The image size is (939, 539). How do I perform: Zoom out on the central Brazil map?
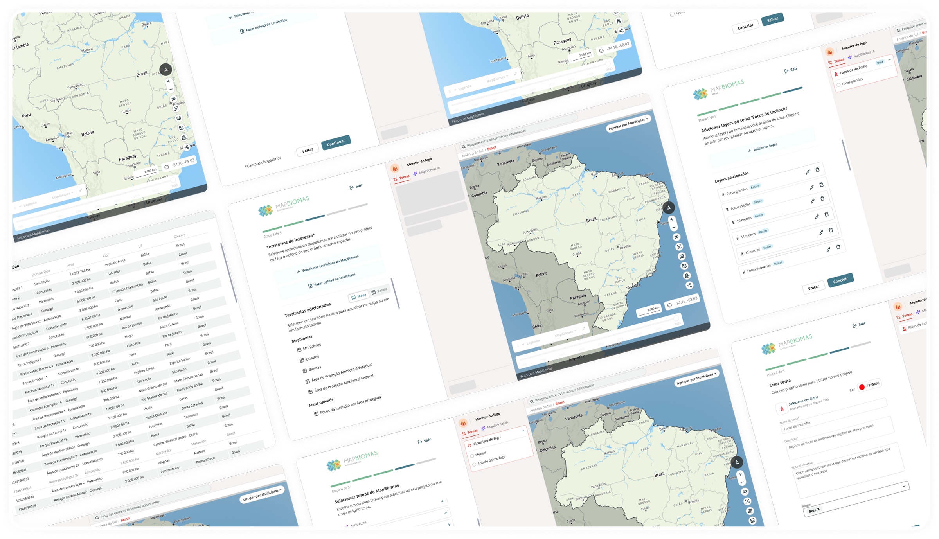tap(674, 227)
